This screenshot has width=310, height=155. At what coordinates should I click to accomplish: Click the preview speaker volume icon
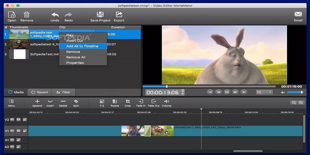point(283,92)
